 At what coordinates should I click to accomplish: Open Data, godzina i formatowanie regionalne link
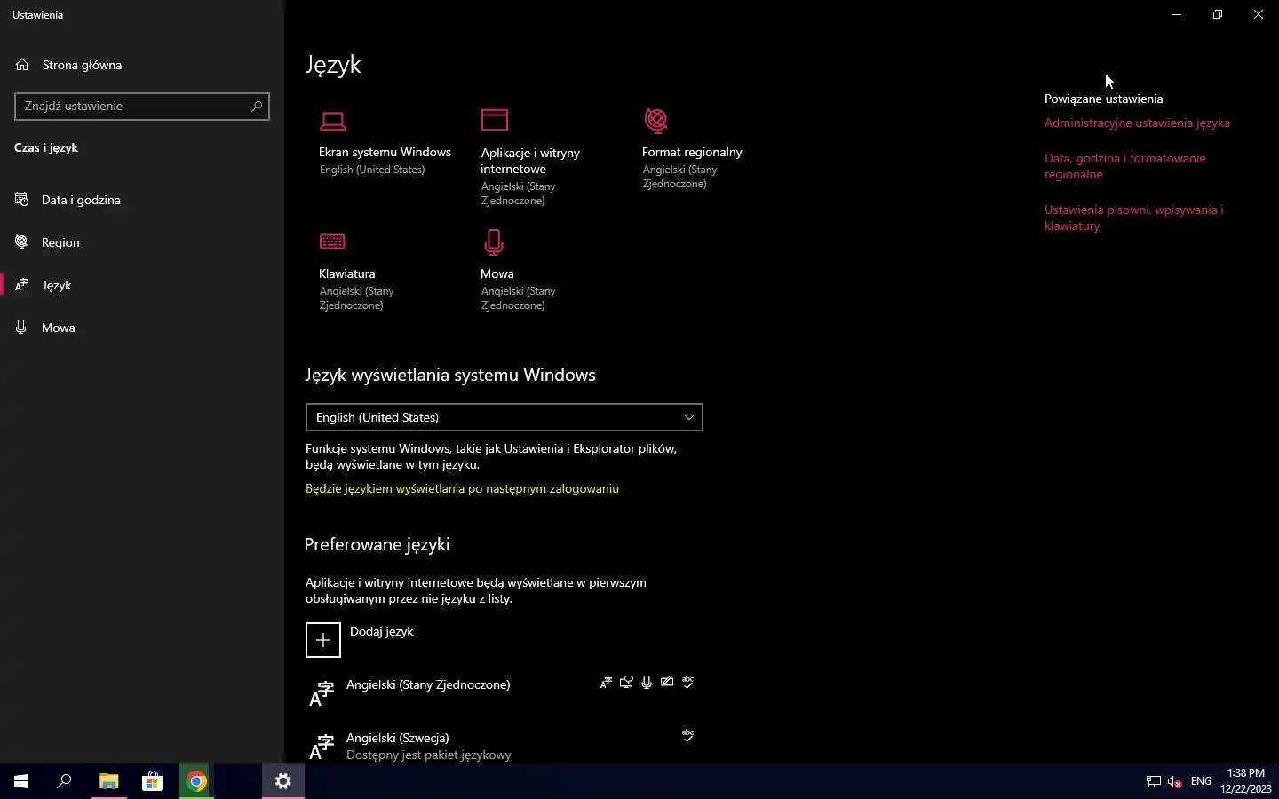(x=1124, y=166)
